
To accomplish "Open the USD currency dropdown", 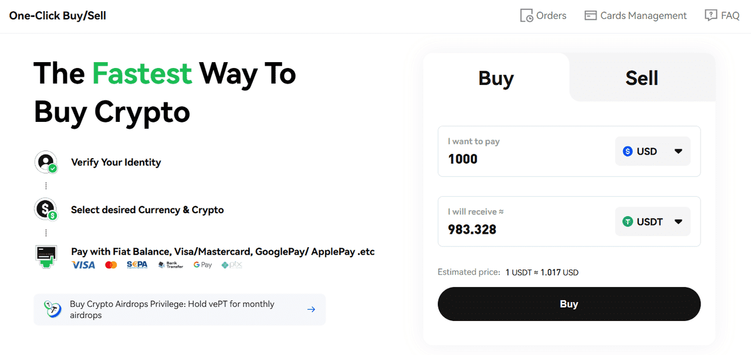I will (652, 151).
